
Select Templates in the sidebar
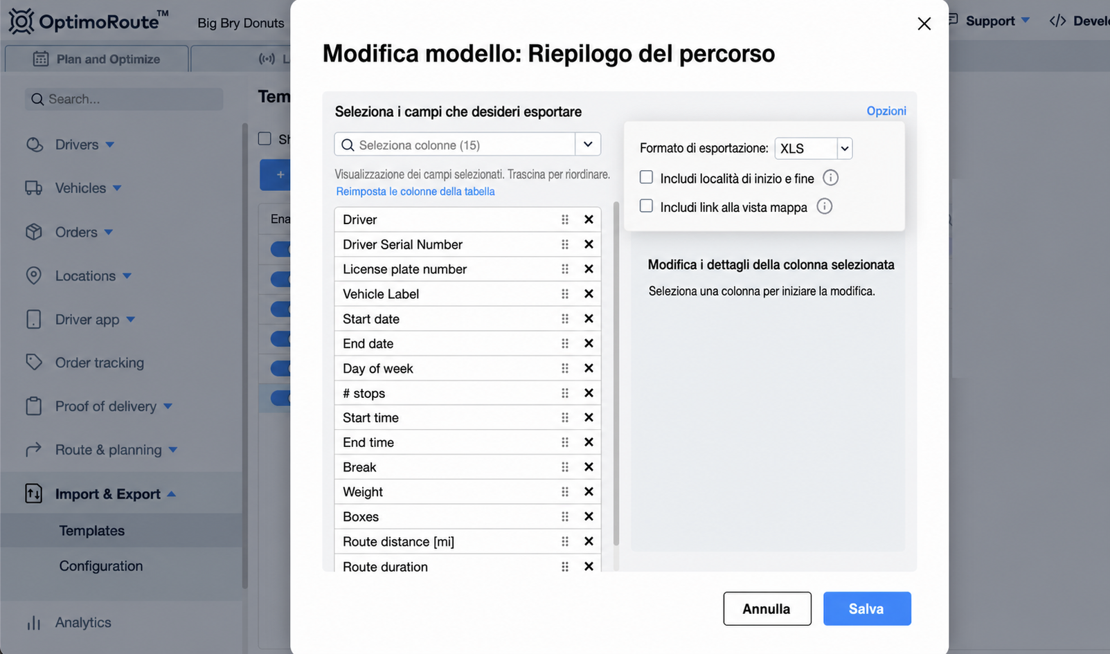[92, 531]
